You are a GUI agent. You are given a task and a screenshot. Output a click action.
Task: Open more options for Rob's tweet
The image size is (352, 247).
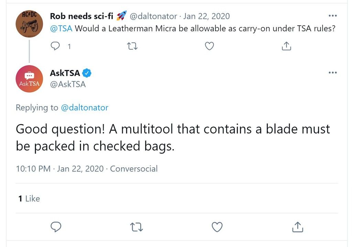[x=332, y=16]
